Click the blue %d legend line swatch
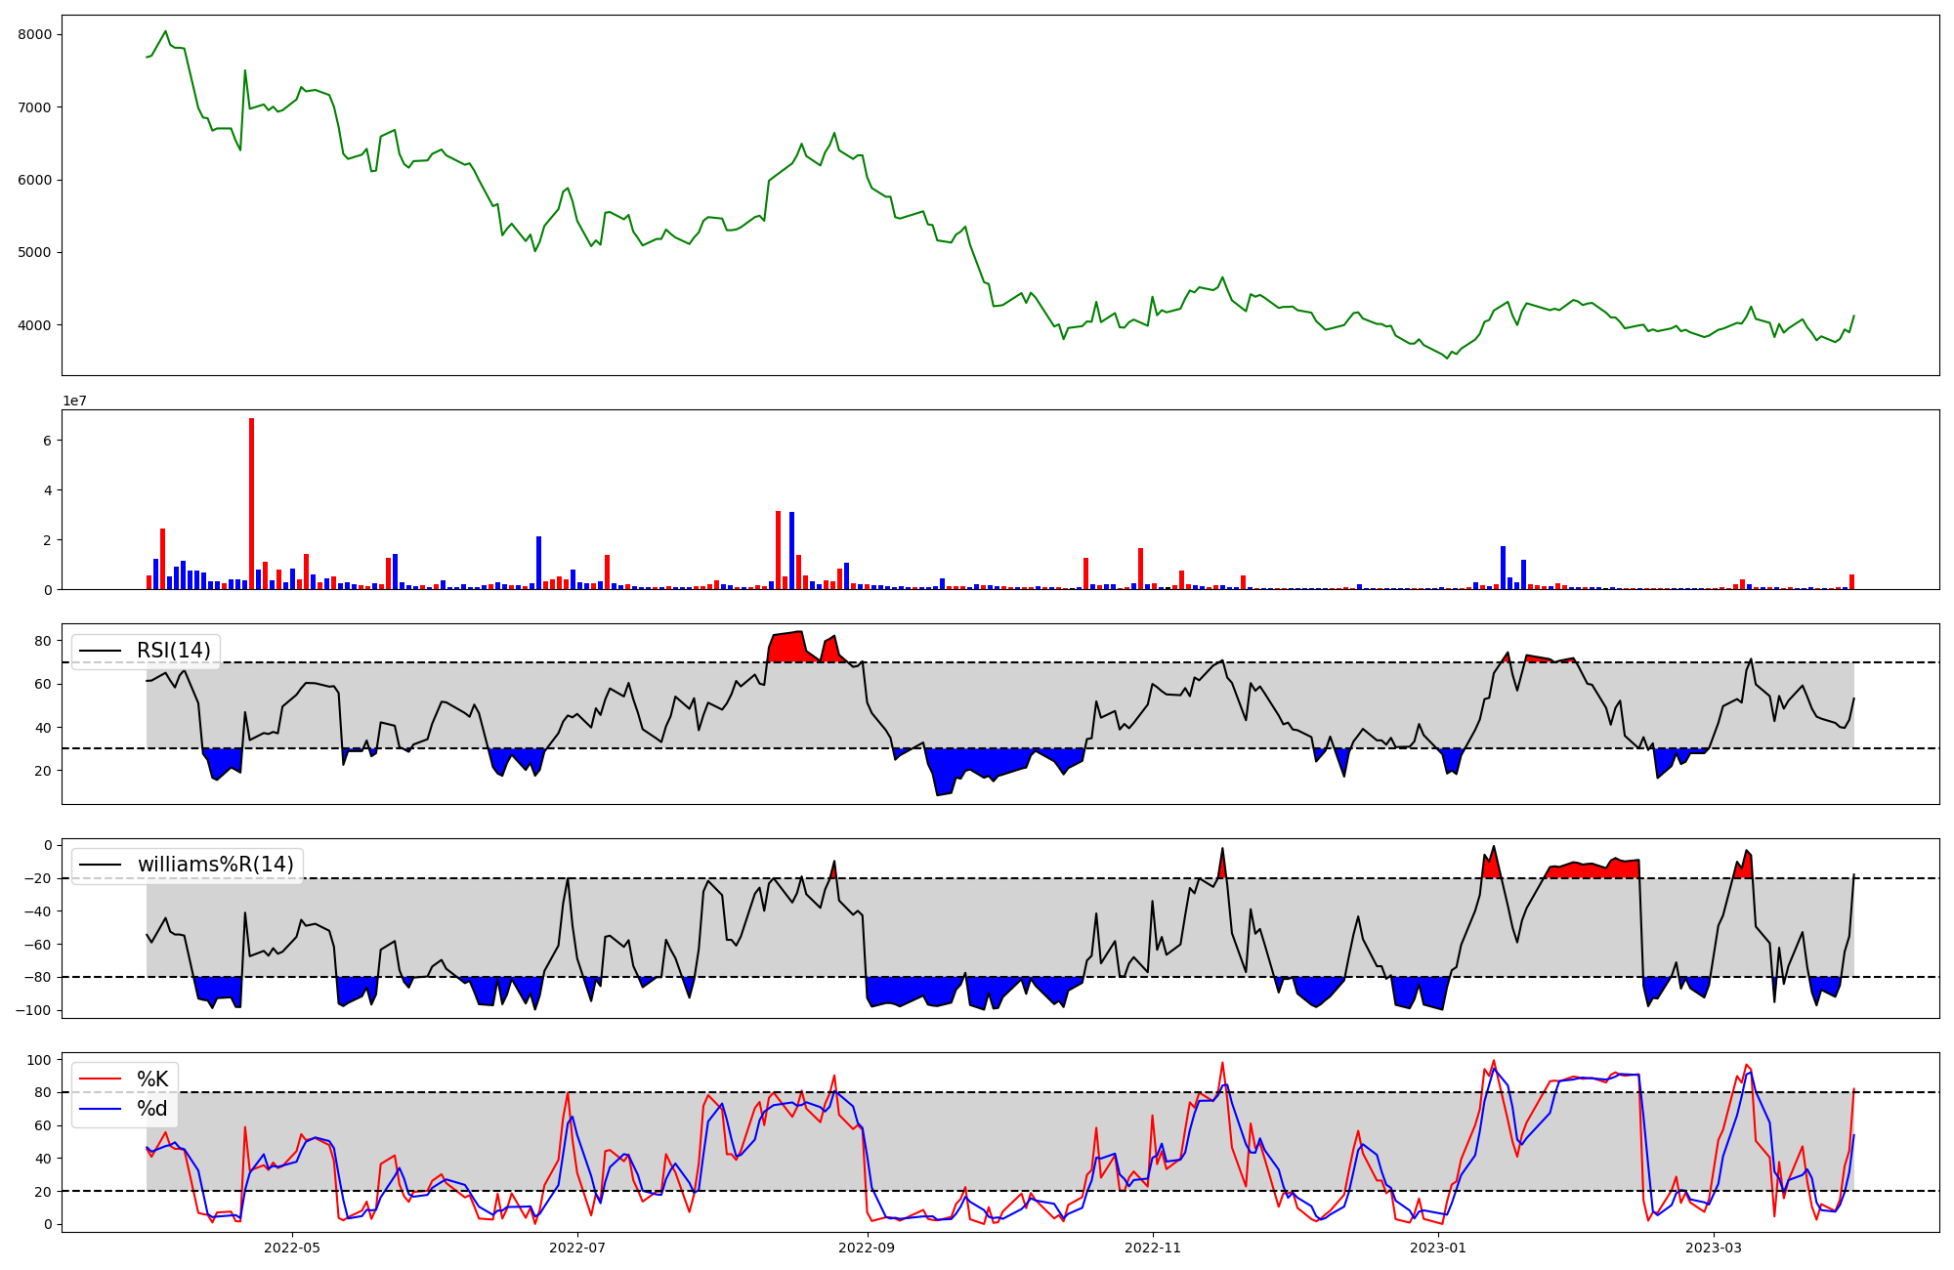Viewport: 1954px width, 1270px height. tap(101, 1109)
